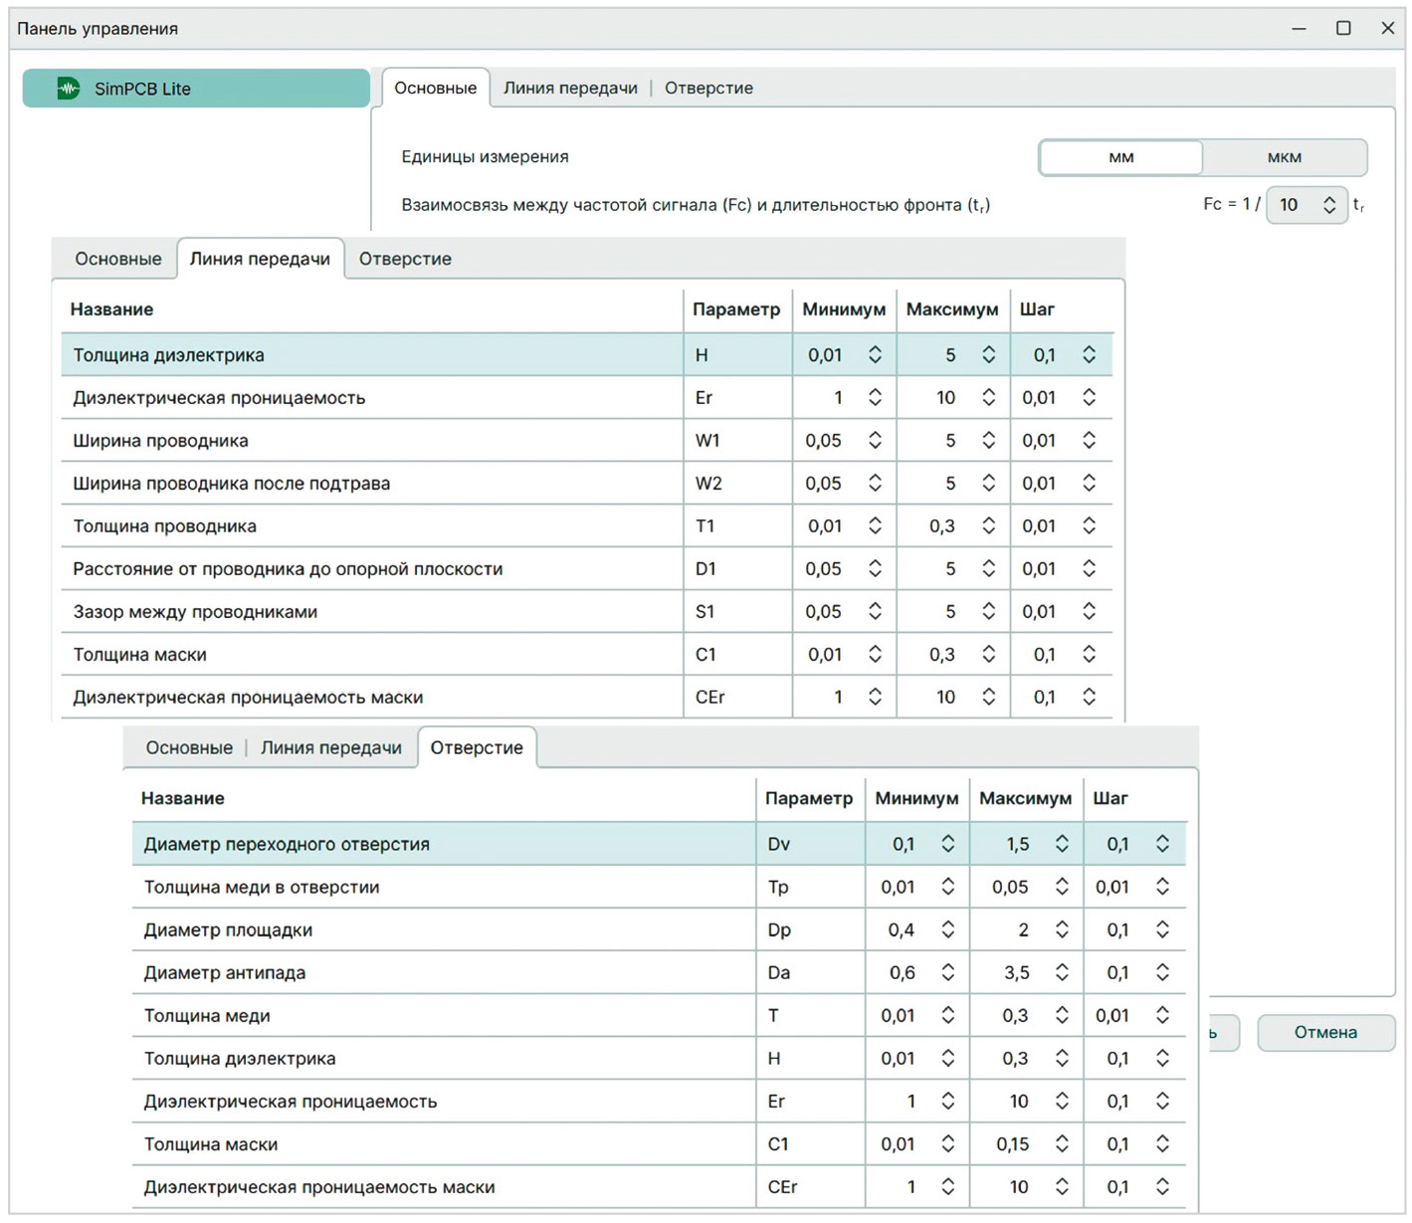
Task: Adjust minimum stepper for C1 in bottom table
Action: tap(947, 1143)
